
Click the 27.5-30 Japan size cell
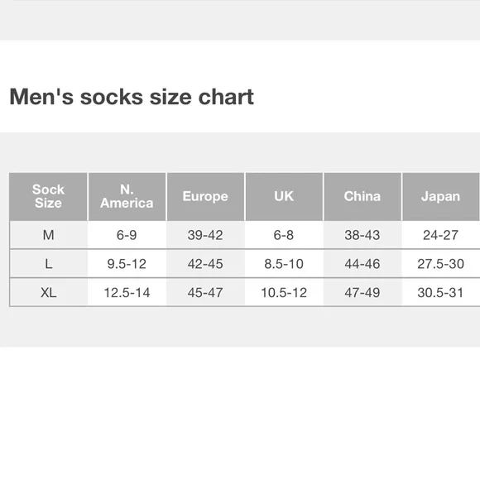[441, 264]
